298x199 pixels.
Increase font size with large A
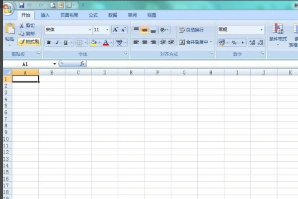click(115, 30)
